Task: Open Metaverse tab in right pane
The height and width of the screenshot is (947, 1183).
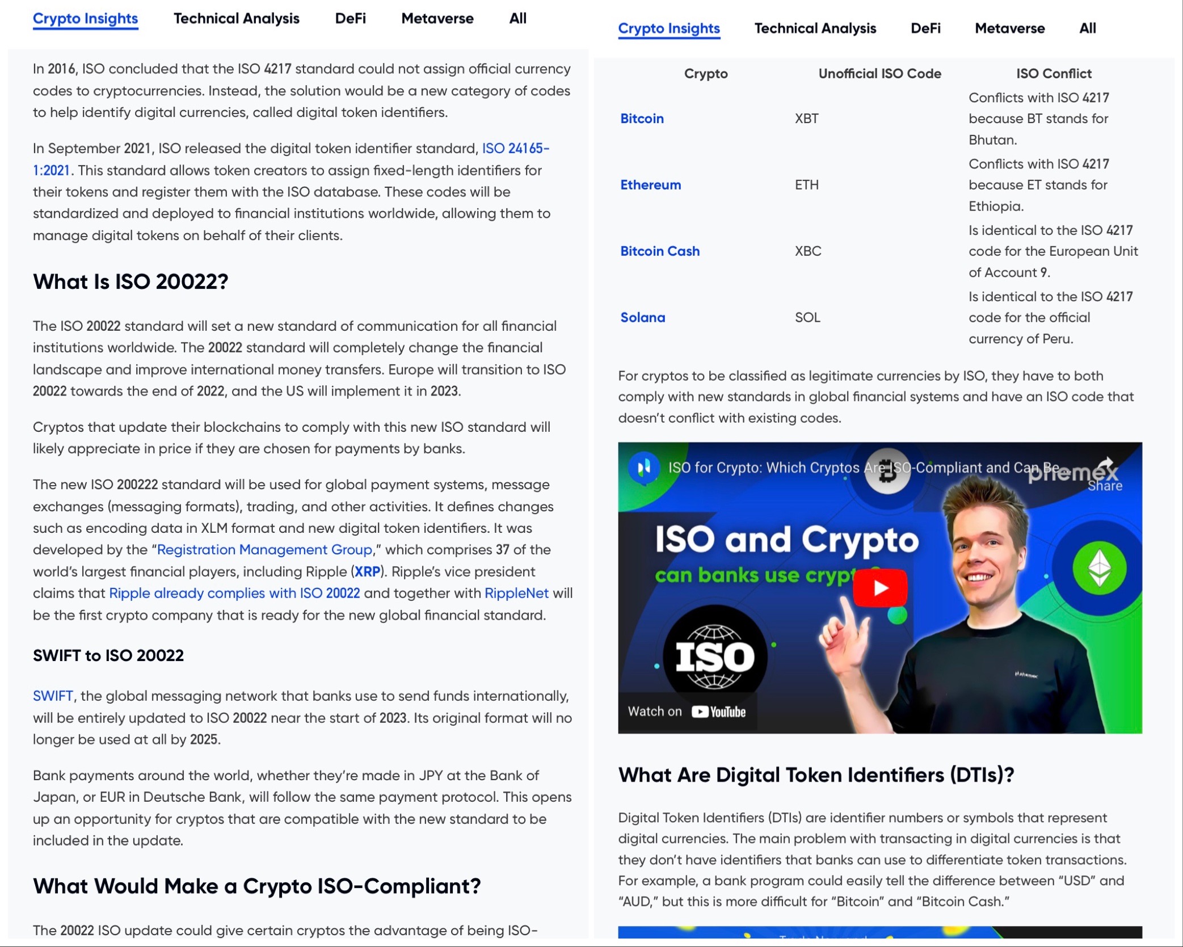Action: click(x=1009, y=28)
